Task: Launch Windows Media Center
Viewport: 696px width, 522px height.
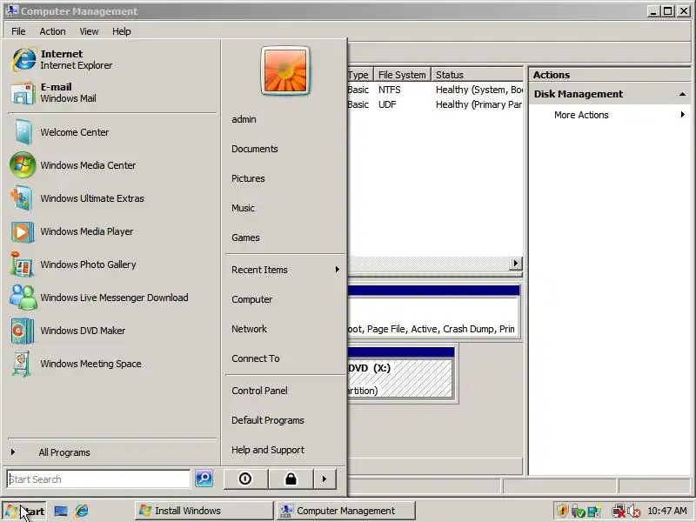Action: [111, 165]
